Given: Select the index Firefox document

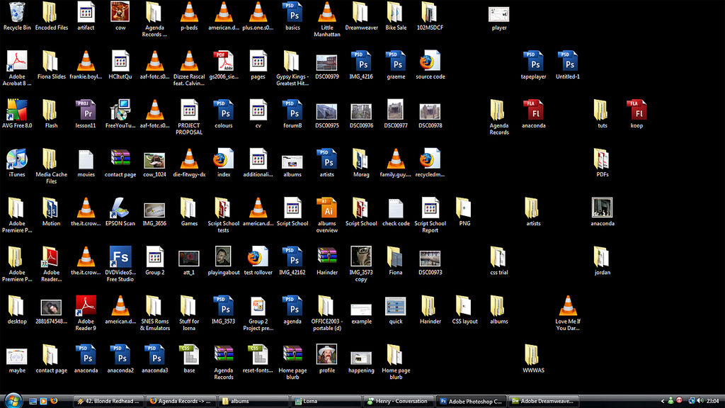Looking at the screenshot, I should (x=224, y=159).
